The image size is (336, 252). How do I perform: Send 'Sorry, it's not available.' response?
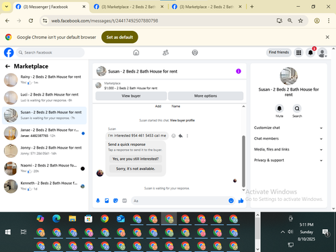pos(136,169)
